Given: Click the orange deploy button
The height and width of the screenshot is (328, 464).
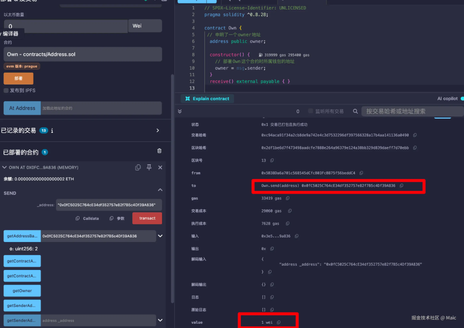Looking at the screenshot, I should tap(18, 78).
